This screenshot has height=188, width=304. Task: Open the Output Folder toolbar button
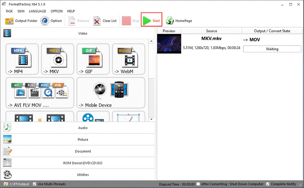click(x=21, y=21)
